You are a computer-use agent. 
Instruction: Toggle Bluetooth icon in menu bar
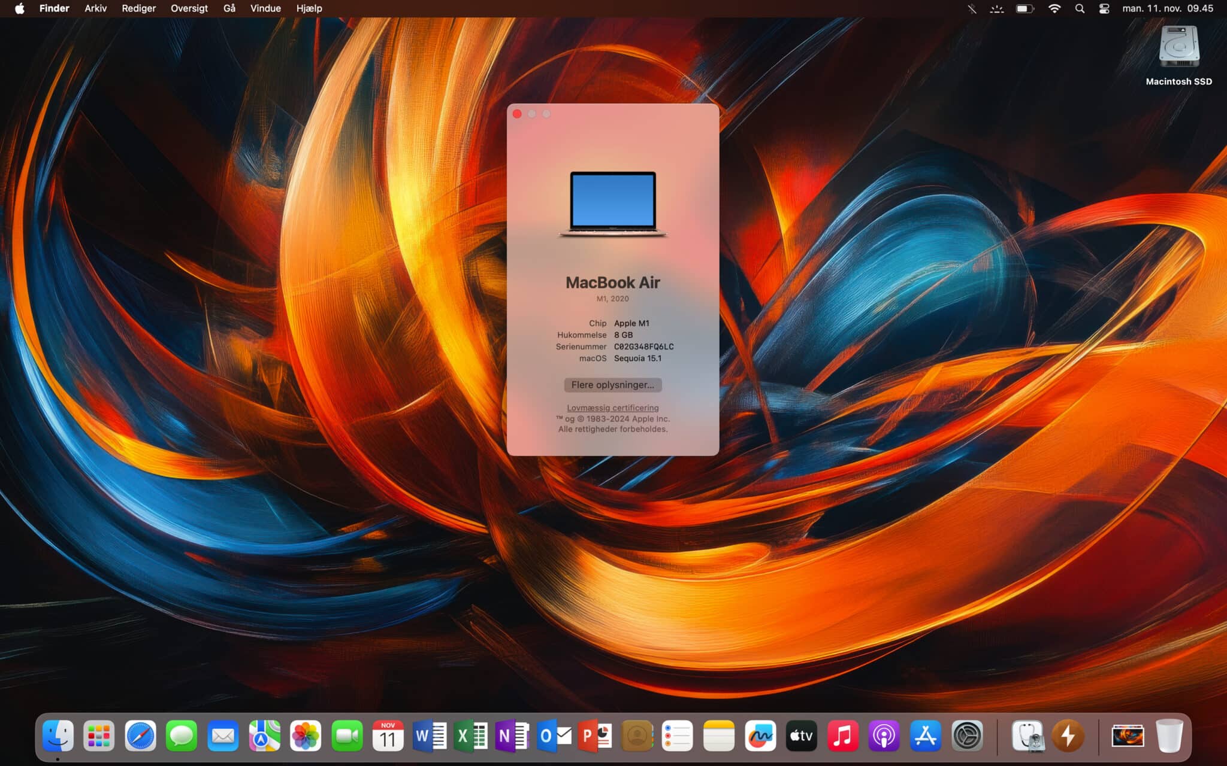click(x=972, y=8)
